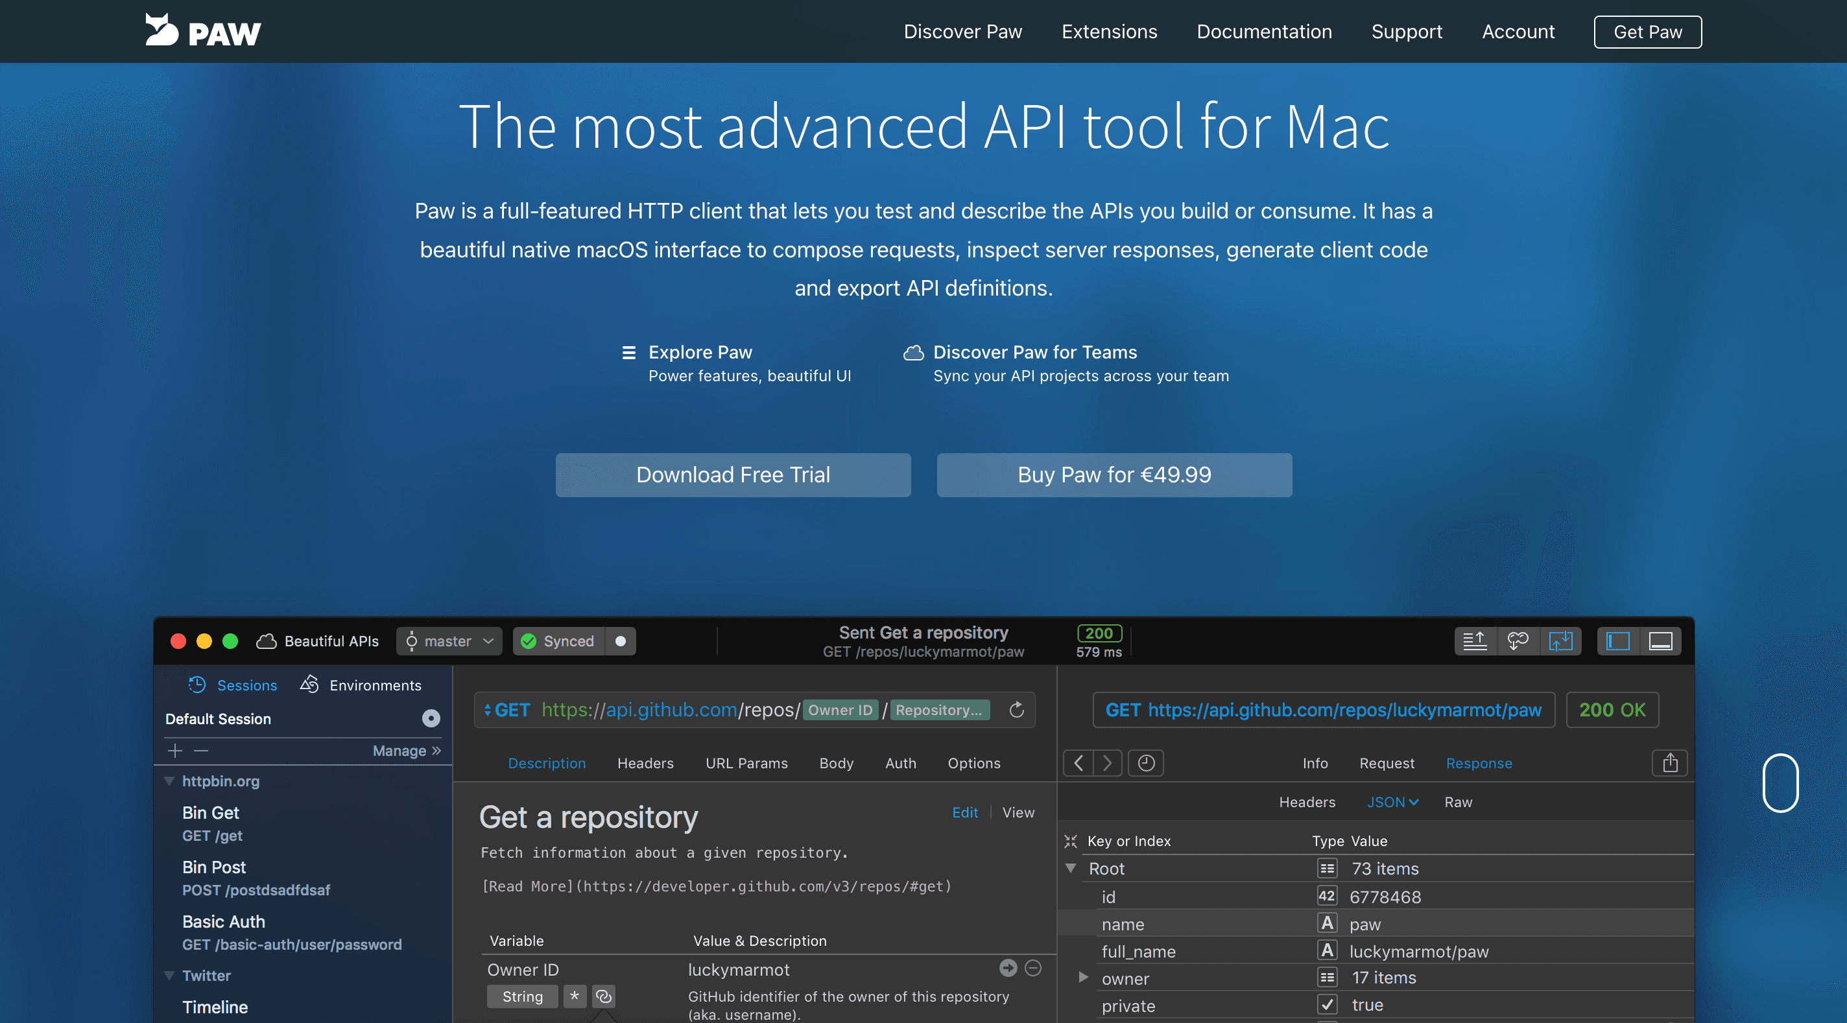This screenshot has width=1847, height=1023.
Task: Click the Get Paw button
Action: [1647, 32]
